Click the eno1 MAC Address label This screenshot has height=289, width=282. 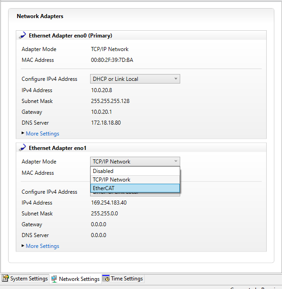(x=38, y=173)
